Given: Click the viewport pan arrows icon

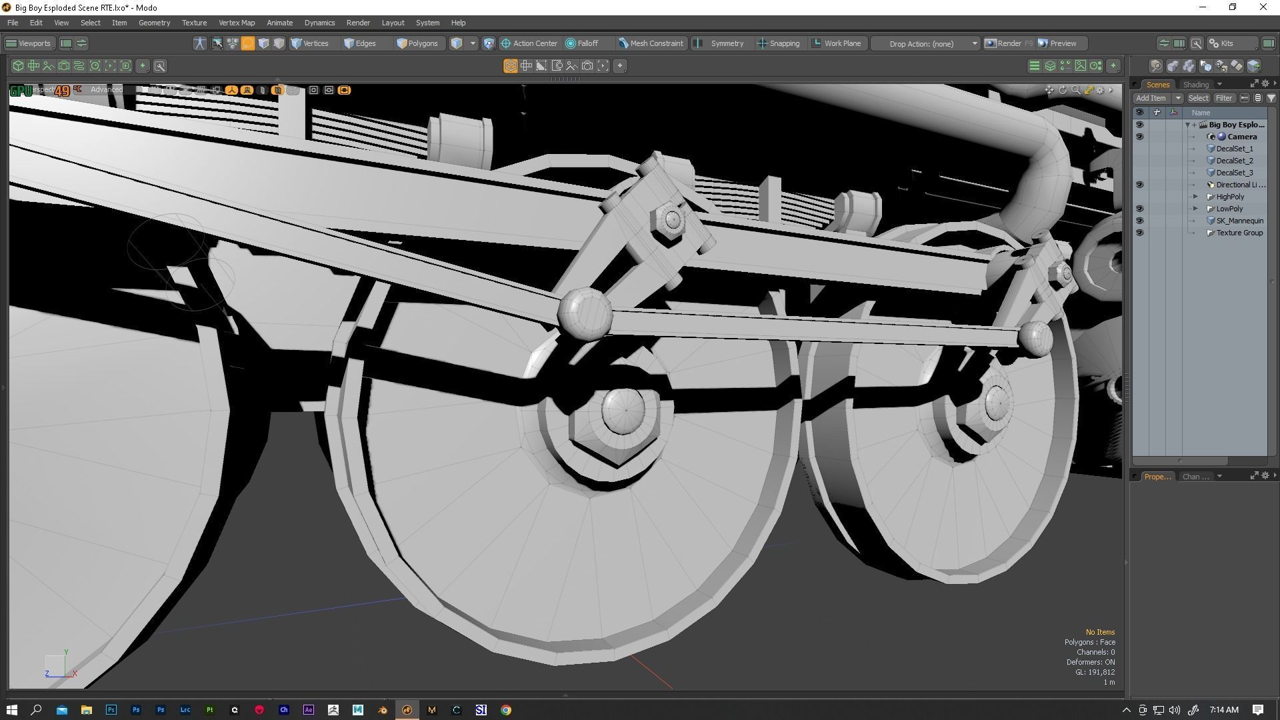Looking at the screenshot, I should [x=1049, y=90].
